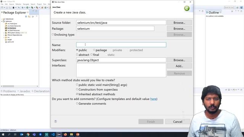Click the Name input field
244x137 pixels.
[121, 45]
